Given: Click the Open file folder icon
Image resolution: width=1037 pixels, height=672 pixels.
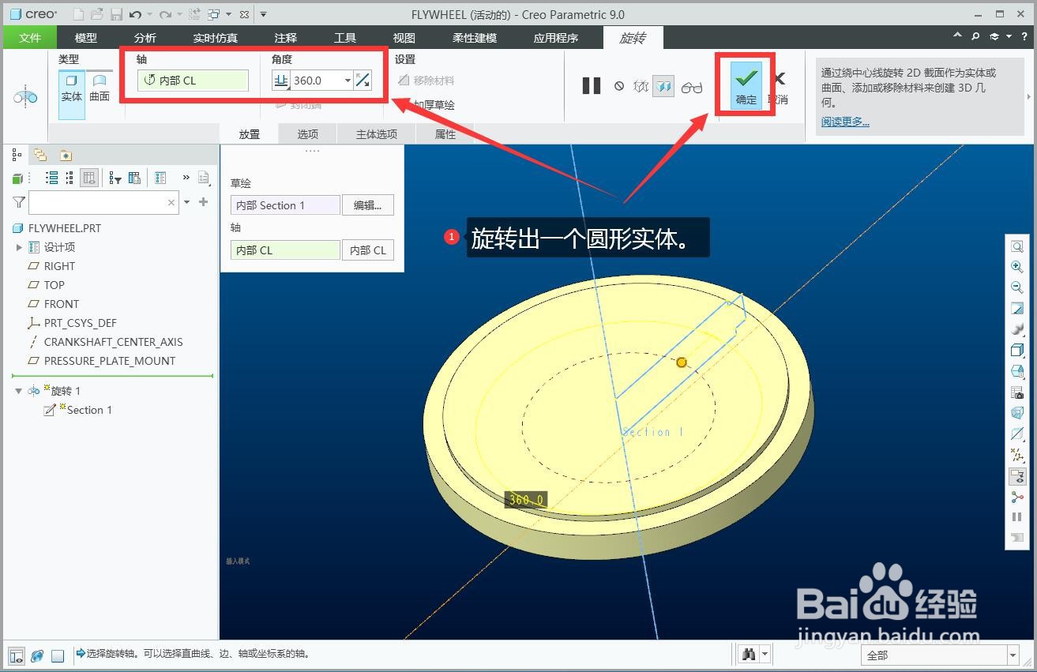Looking at the screenshot, I should (96, 14).
